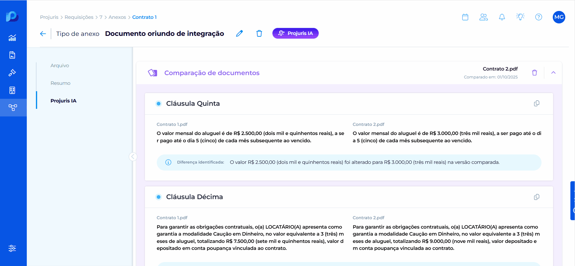Click 'Documento oriundo de integração' title

[x=165, y=33]
